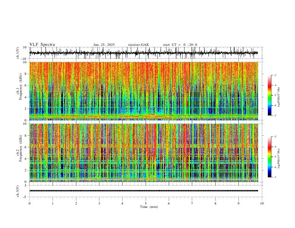
Task: Click the '-7' label on ch.1 color bar
Action: click(x=275, y=115)
